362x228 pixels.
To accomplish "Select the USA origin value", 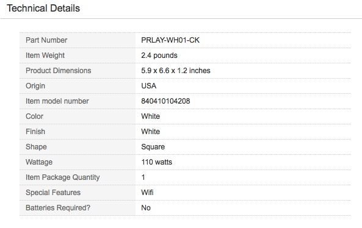I will click(x=149, y=86).
